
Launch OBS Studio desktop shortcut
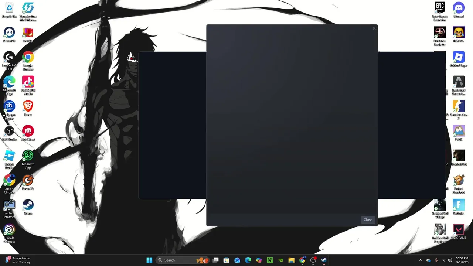pyautogui.click(x=9, y=133)
